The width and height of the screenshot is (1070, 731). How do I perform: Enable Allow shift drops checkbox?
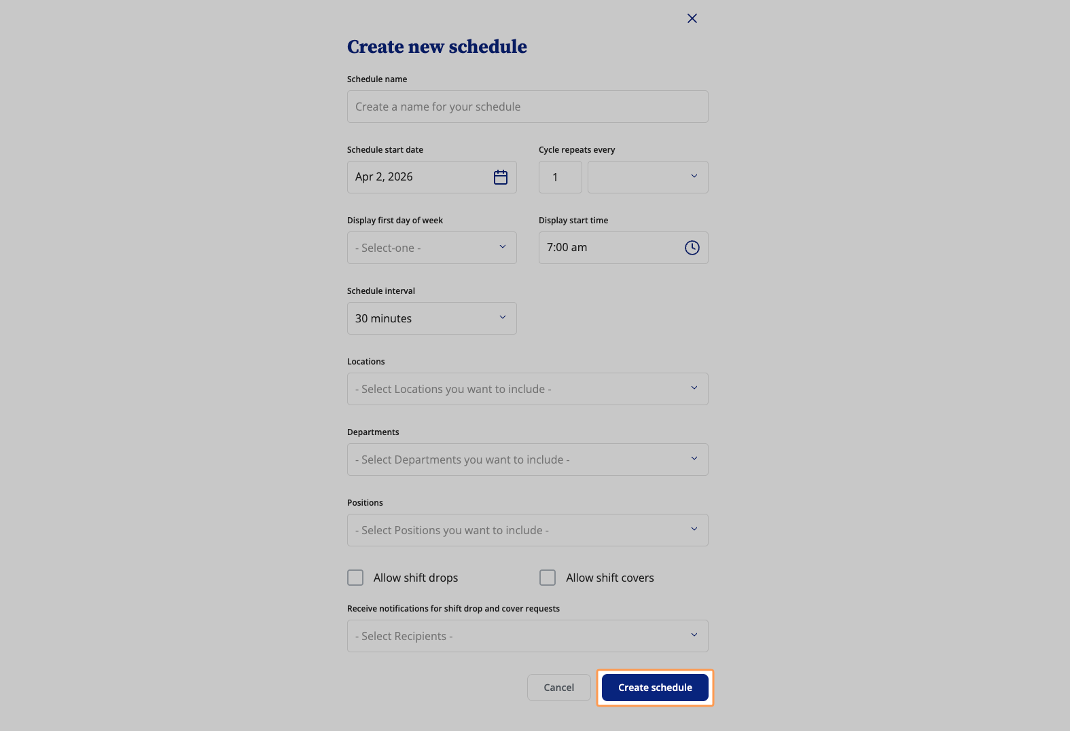click(x=355, y=578)
